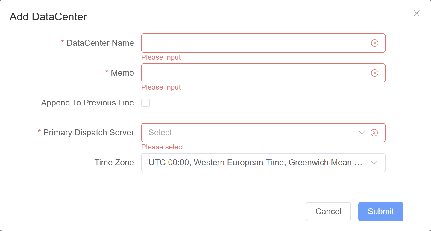Viewport: 431px width, 231px height.
Task: Click the Cancel button
Action: 328,212
